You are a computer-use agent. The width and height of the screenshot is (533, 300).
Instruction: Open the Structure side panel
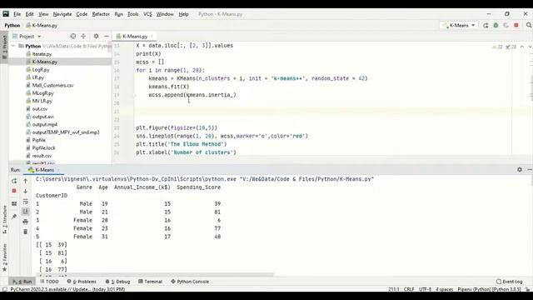[4, 219]
